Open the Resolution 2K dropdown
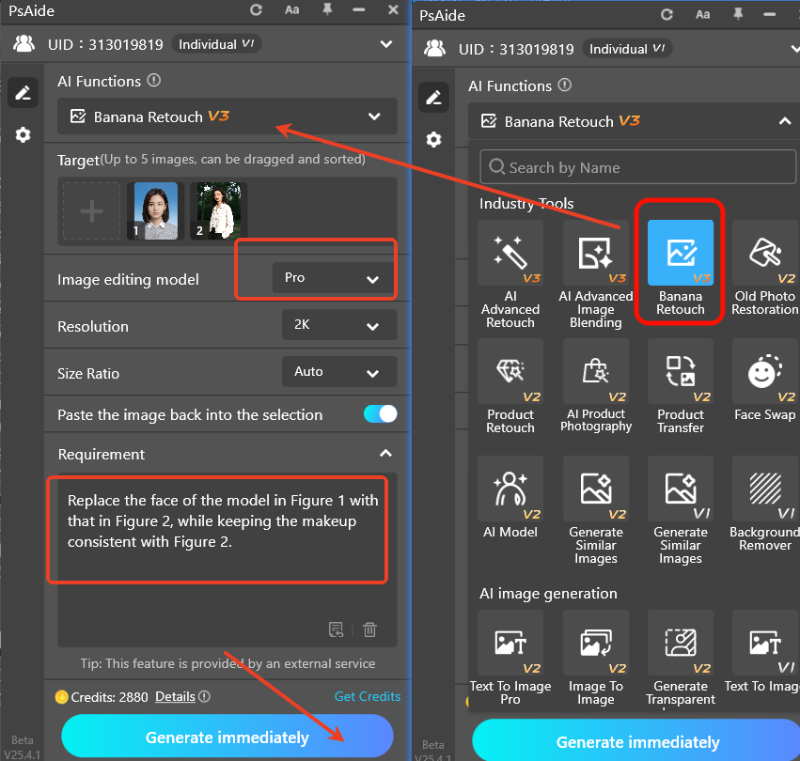This screenshot has height=761, width=800. (338, 326)
